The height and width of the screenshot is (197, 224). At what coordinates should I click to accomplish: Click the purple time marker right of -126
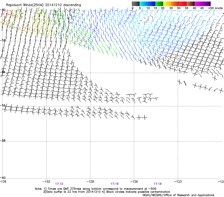click(157, 184)
